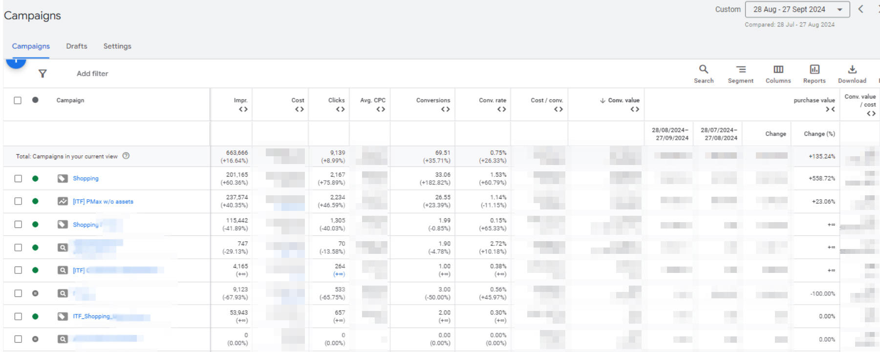The image size is (880, 352).
Task: Switch to the Settings tab
Action: [117, 46]
